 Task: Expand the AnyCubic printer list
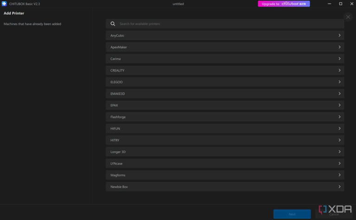(225, 36)
